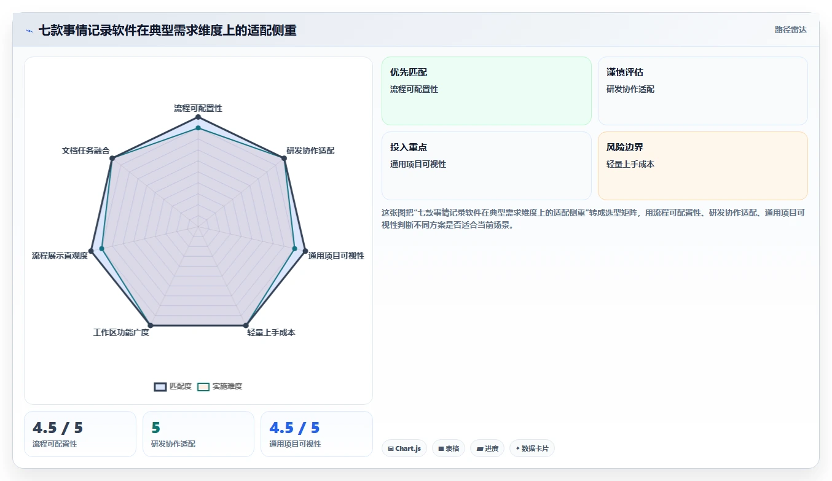Click the 流程可配置性 text in 优先匹配 card

pos(414,89)
